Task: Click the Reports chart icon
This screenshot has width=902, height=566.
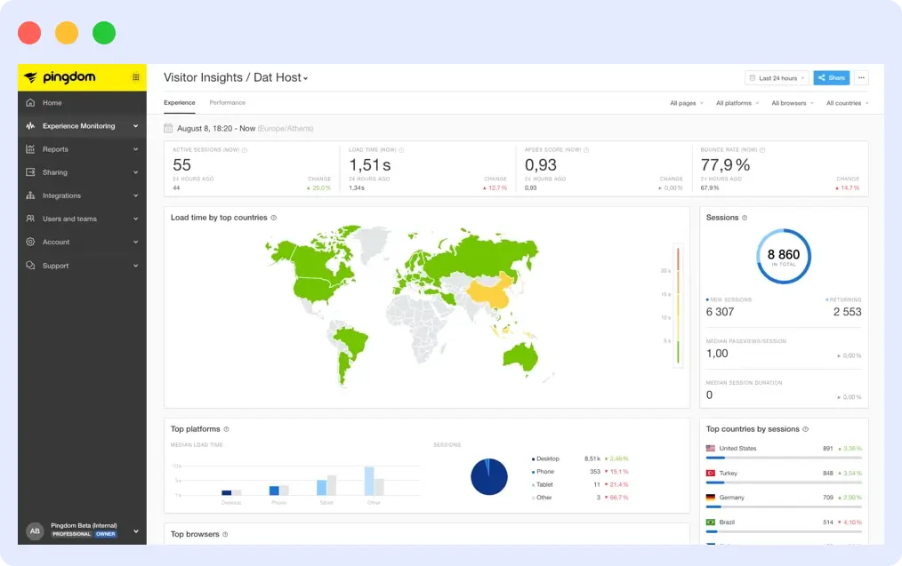Action: [30, 148]
